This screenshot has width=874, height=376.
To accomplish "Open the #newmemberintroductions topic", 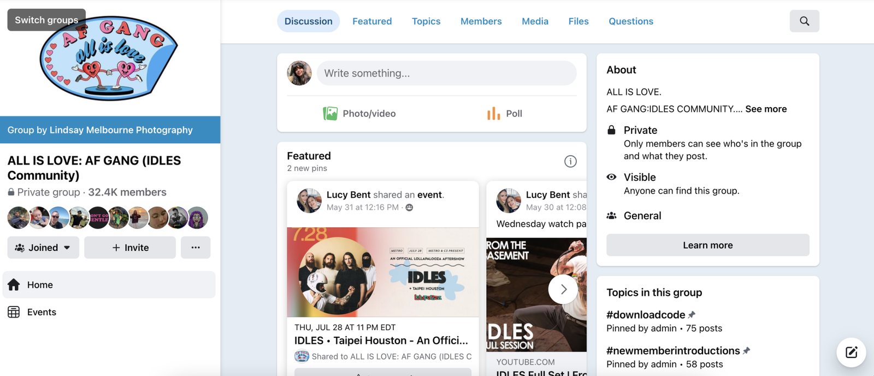I will coord(673,351).
